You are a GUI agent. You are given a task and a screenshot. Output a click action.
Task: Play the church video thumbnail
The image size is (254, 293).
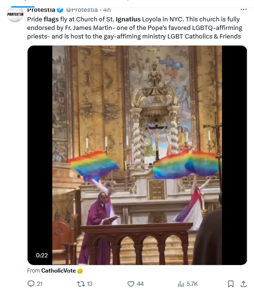[137, 155]
